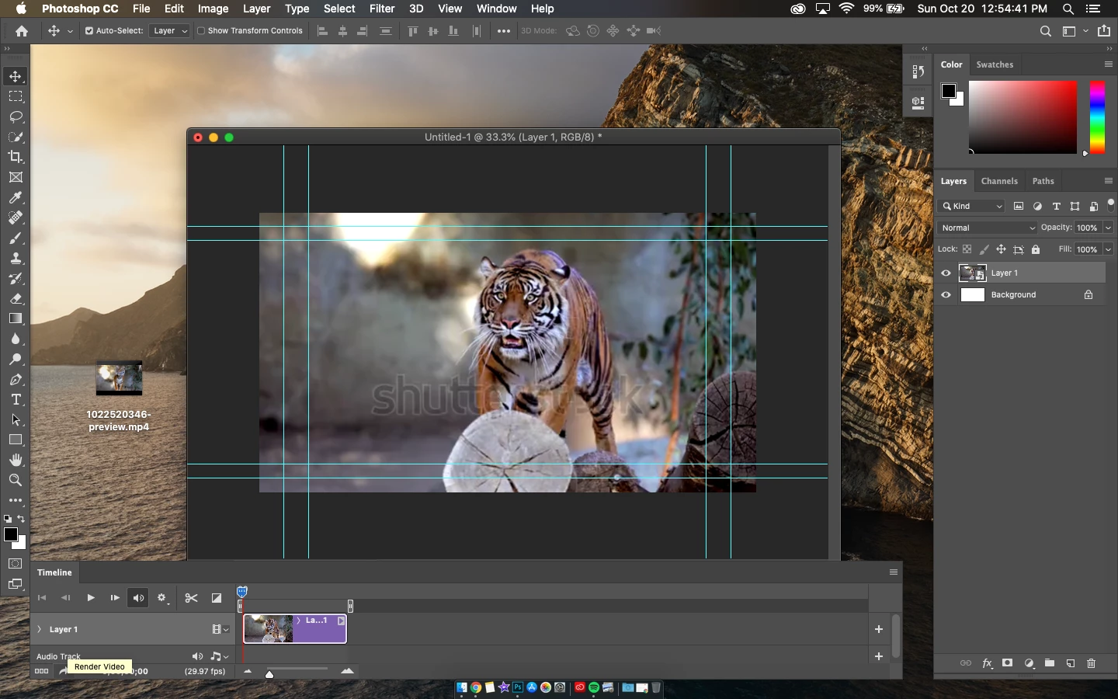The width and height of the screenshot is (1118, 699).
Task: Go to first frame in Timeline
Action: pos(42,598)
